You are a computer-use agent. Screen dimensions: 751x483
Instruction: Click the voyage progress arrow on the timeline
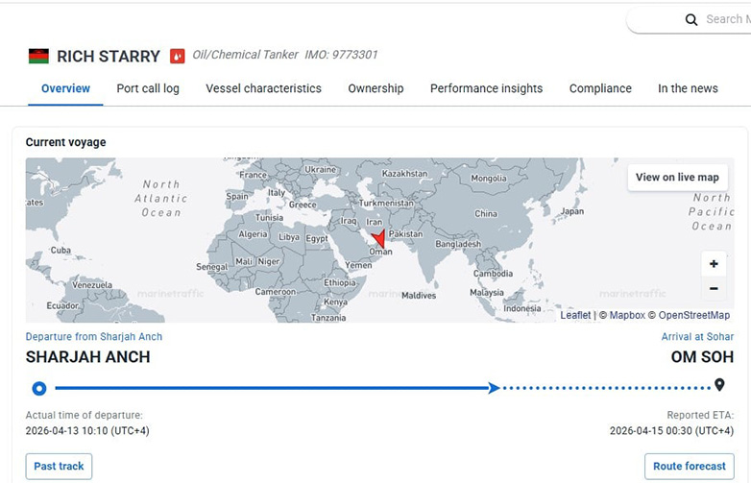tap(494, 388)
